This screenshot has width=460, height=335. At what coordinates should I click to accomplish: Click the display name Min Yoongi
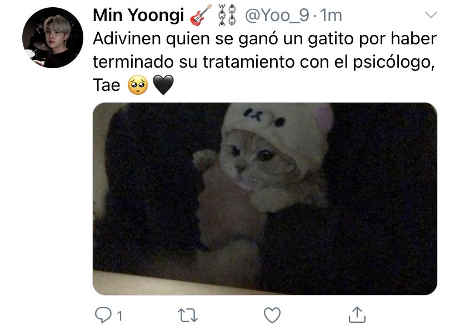click(x=138, y=15)
